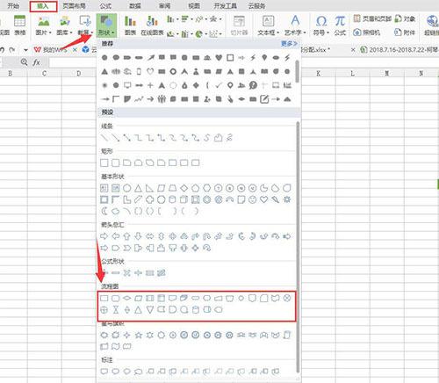Insert the right arrow block shape
The width and height of the screenshot is (439, 383).
click(x=104, y=236)
